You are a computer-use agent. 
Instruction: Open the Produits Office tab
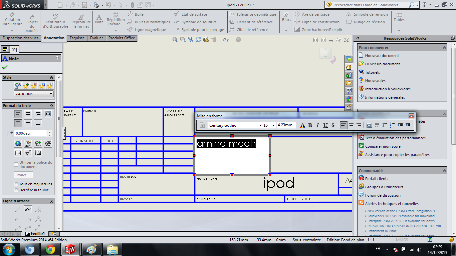(x=121, y=38)
